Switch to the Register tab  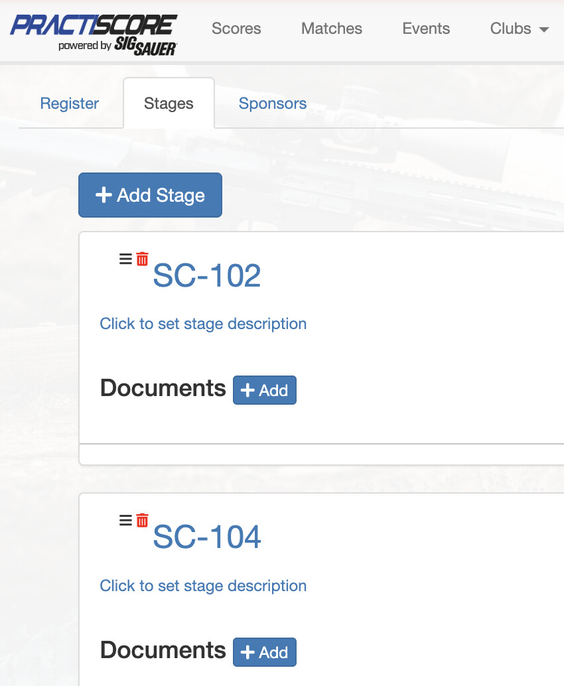click(x=70, y=103)
